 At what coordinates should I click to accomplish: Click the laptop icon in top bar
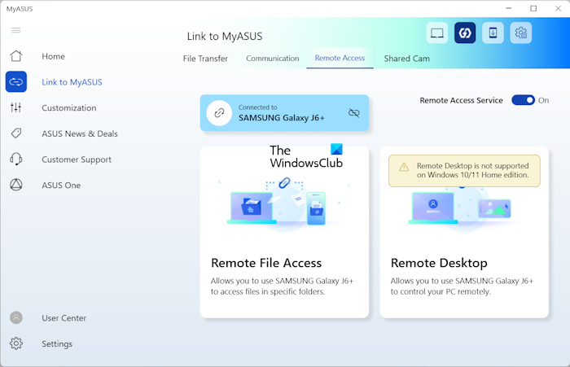(x=437, y=33)
